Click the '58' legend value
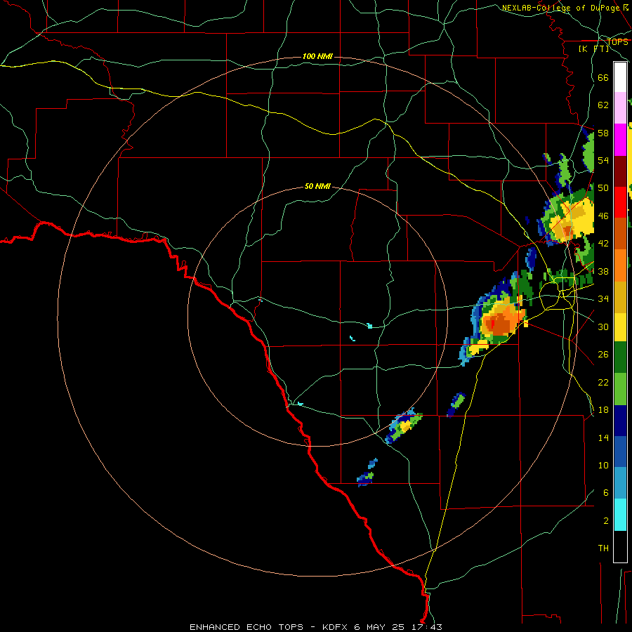632x632 pixels. tap(603, 133)
